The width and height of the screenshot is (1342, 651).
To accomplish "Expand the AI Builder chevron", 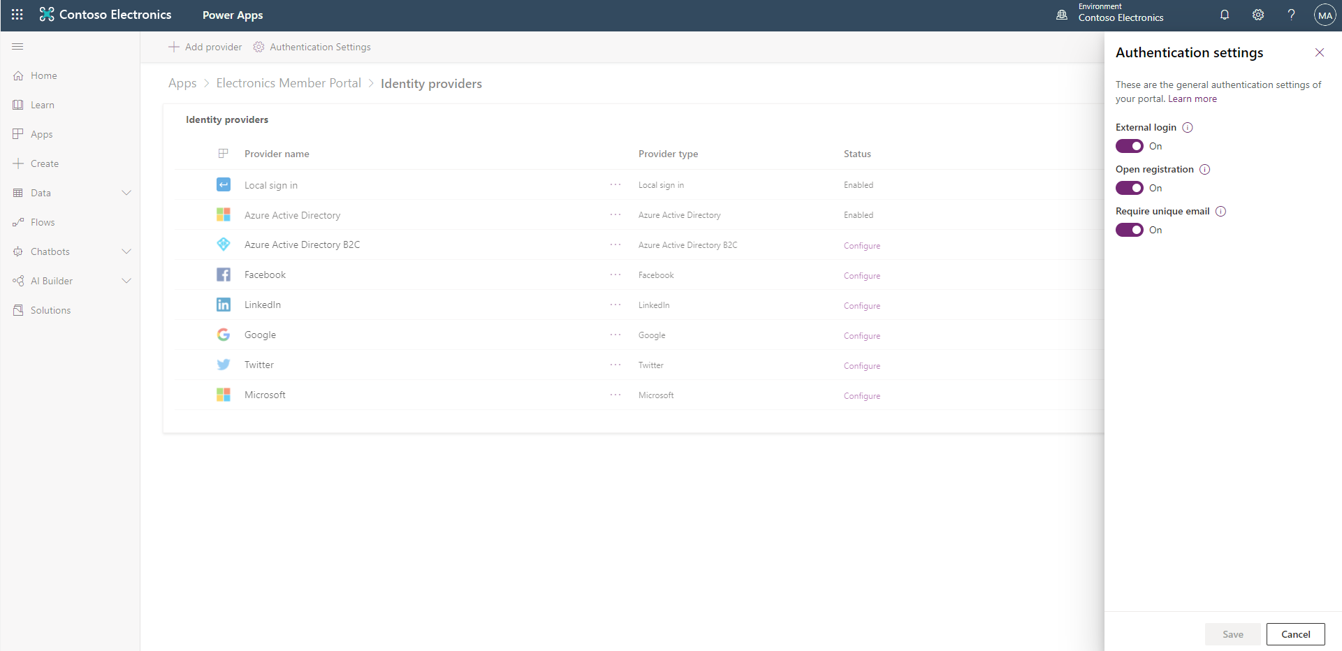I will 126,281.
